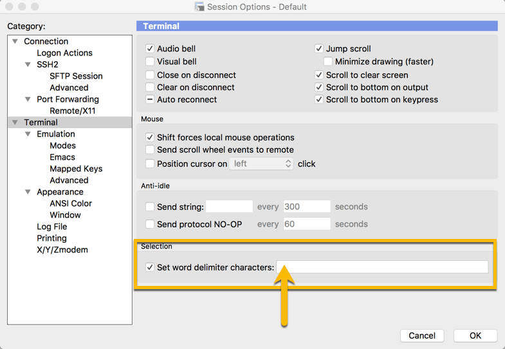This screenshot has width=505, height=349.
Task: Focus the Send protocol NO-OP seconds field
Action: pos(306,224)
